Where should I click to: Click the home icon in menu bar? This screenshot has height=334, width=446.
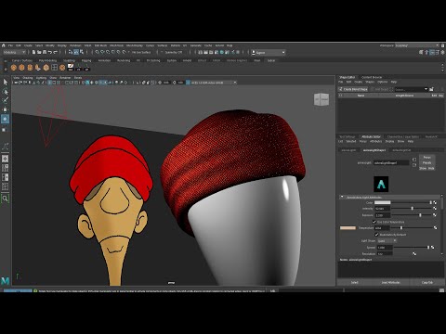[4, 45]
